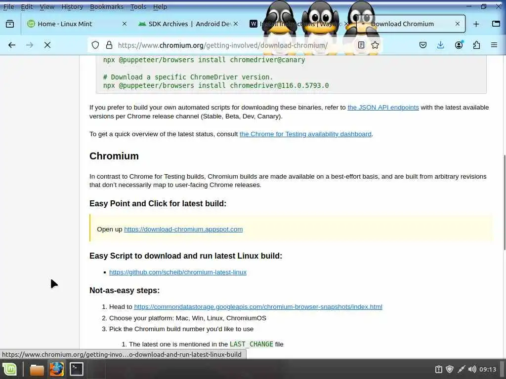
Task: Open a new tab with plus button
Action: pos(476,24)
